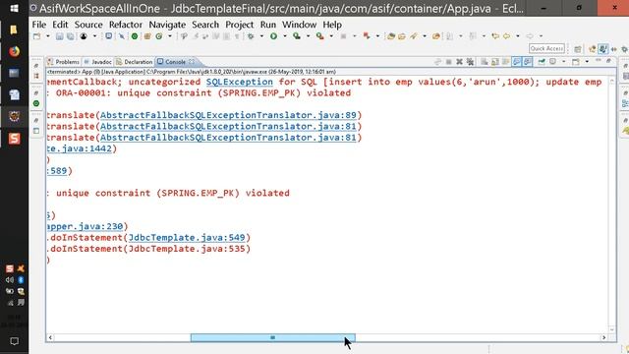Click the console scrollbar right arrow
Screen dimensions: 629x354
603,337
